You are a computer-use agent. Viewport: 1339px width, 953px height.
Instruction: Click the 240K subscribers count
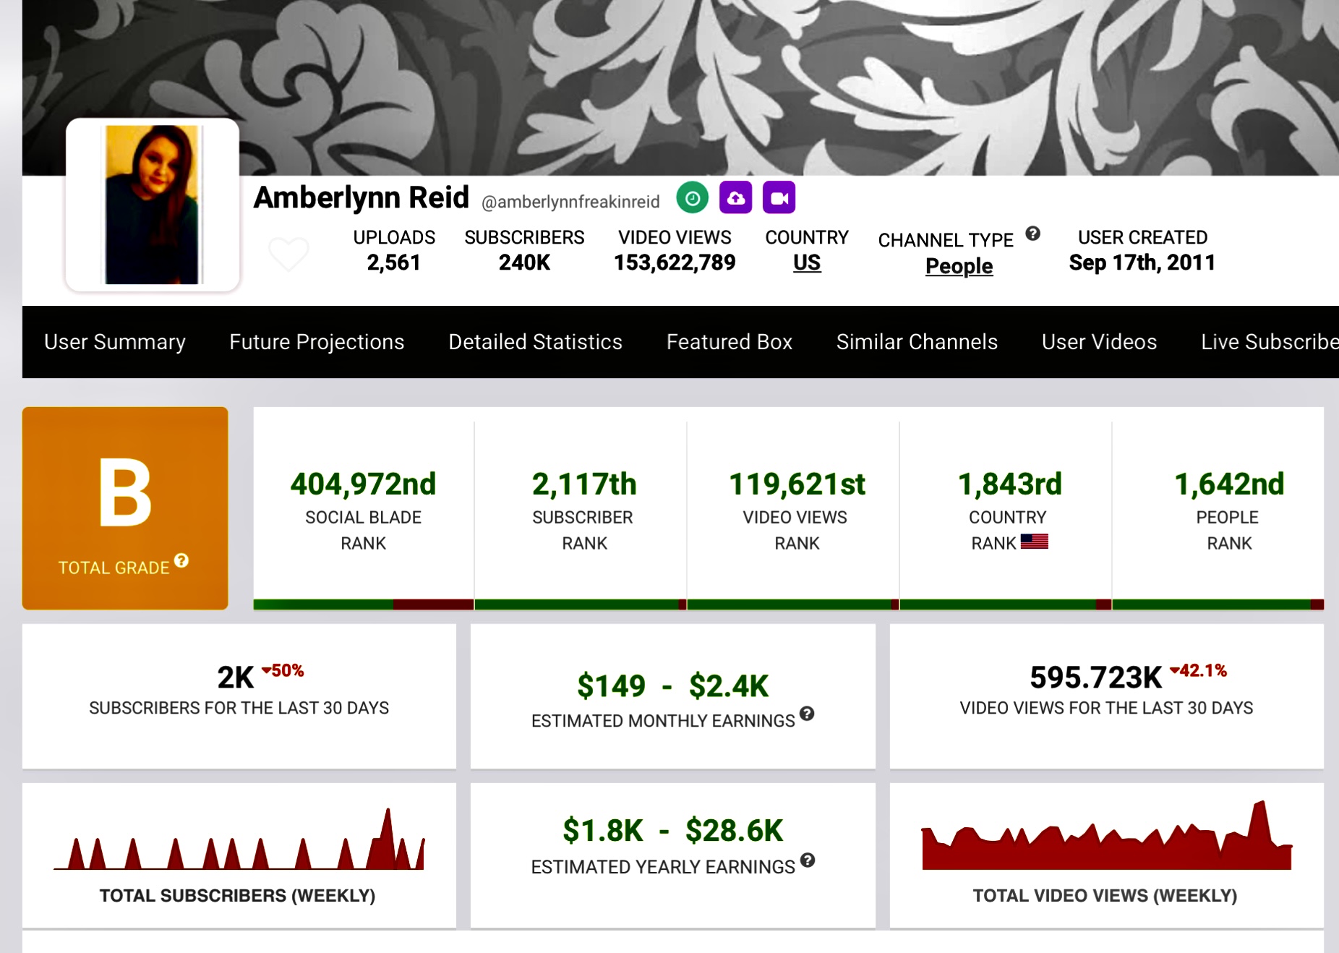[524, 262]
